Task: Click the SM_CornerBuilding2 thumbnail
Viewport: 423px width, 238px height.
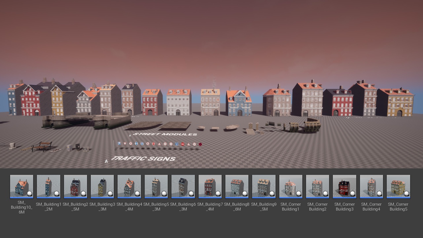Action: [x=318, y=186]
